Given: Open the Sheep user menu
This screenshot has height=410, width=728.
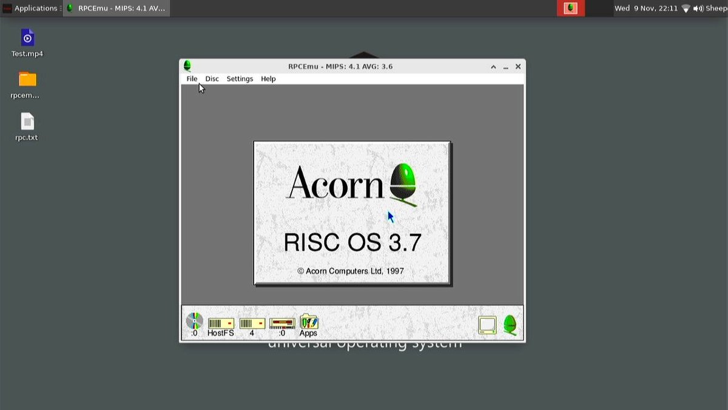Looking at the screenshot, I should (716, 8).
